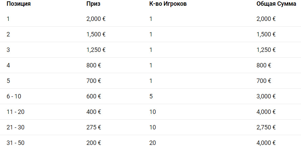301x154 pixels.
Task: Click the 1,250 € prize for position 3
Action: (x=96, y=50)
